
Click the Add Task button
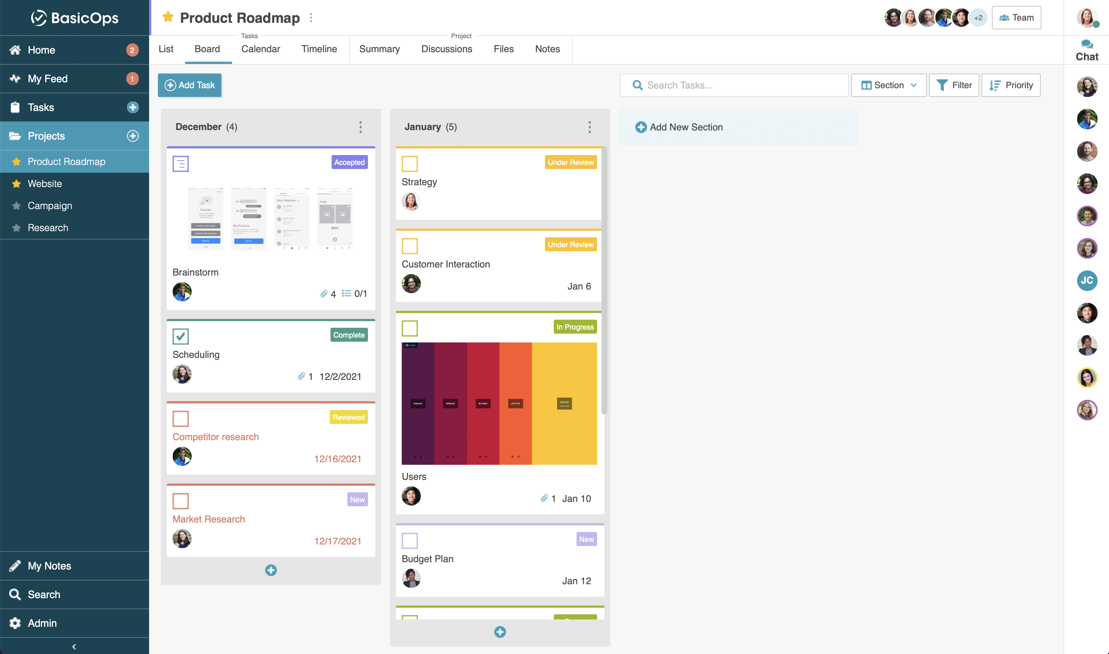pos(189,85)
